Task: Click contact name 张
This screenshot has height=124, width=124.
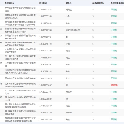Action: tap(67, 85)
